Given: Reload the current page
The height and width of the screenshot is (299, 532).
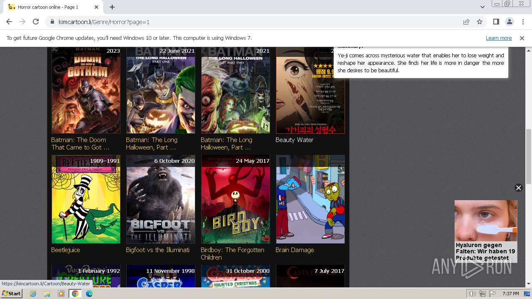Looking at the screenshot, I should tap(36, 22).
